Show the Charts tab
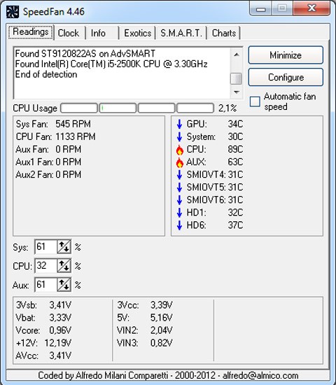Viewport: 336px width, 385px height. click(224, 33)
